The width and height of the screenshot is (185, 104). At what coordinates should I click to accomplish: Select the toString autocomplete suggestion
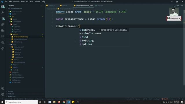pos(104,40)
